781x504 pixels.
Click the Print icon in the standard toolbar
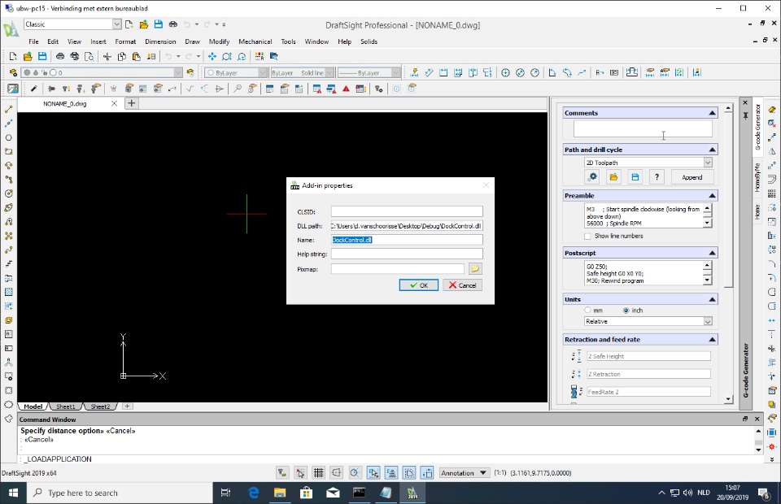[60, 57]
